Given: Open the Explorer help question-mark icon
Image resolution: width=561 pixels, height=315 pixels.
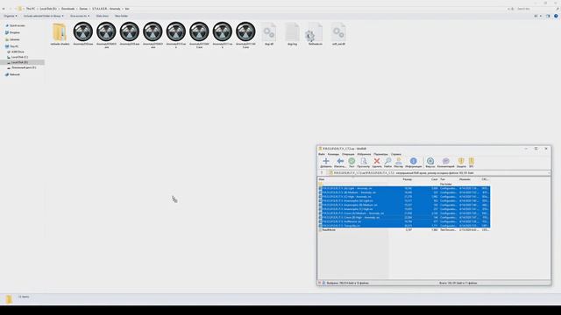Looking at the screenshot, I should (x=556, y=16).
